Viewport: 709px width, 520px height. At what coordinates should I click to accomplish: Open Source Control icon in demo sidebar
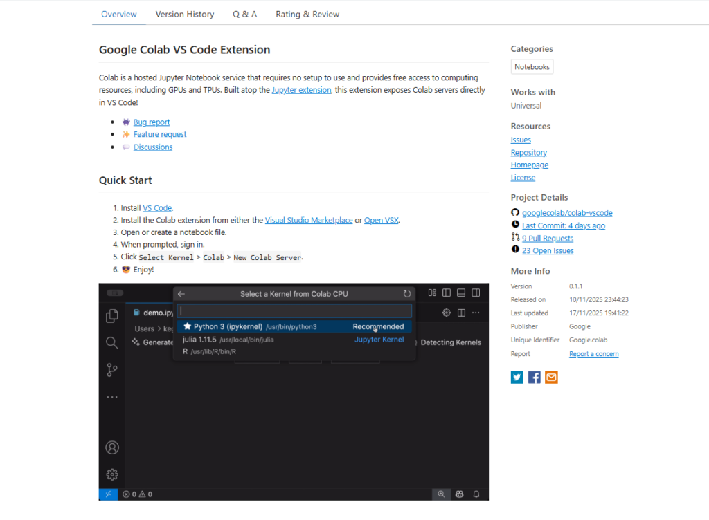tap(112, 370)
